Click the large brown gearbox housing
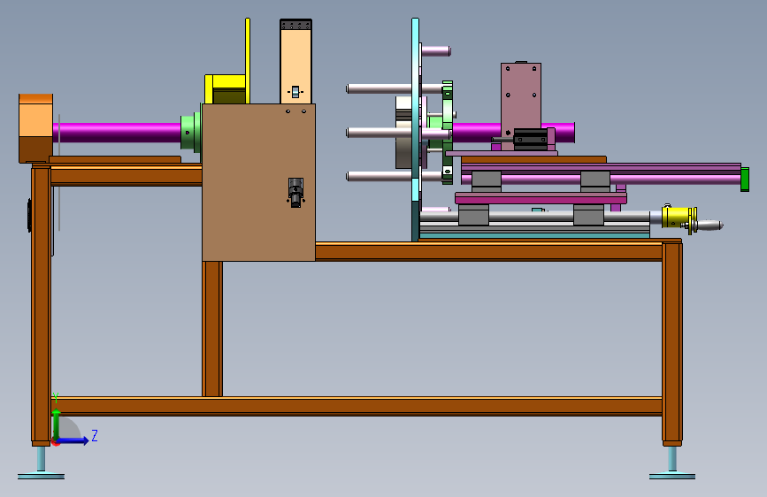This screenshot has height=497, width=767. pyautogui.click(x=258, y=182)
